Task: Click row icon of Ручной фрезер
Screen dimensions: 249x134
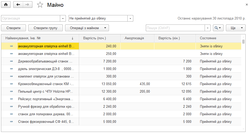Action: [11, 106]
